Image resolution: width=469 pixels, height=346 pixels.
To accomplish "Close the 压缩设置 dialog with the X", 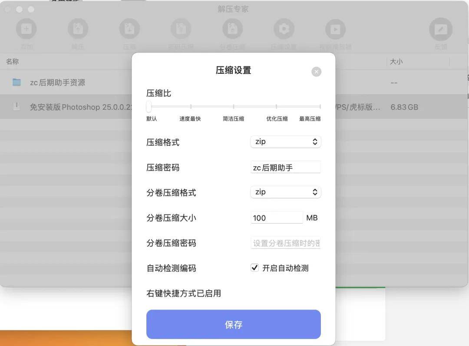I will coord(316,72).
